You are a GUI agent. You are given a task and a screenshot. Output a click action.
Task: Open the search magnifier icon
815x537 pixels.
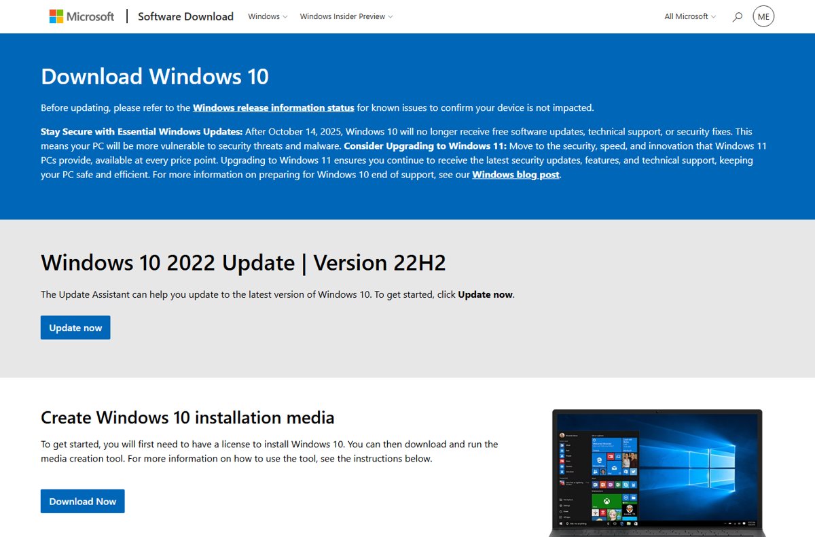tap(738, 16)
